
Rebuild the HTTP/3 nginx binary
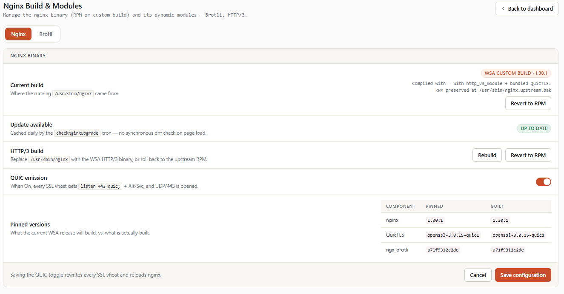tap(487, 155)
